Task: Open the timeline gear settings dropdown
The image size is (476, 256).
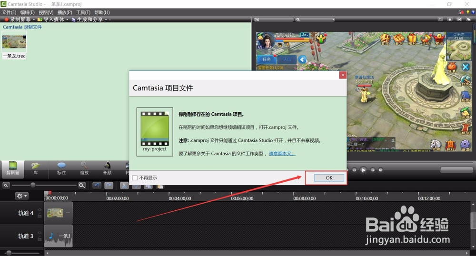Action: coord(21,196)
